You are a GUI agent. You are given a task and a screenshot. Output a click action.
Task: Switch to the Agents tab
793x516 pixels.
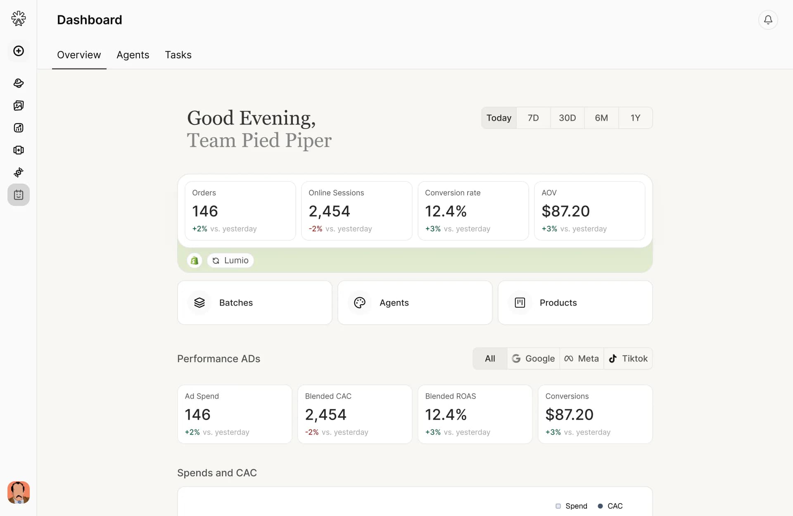coord(133,55)
